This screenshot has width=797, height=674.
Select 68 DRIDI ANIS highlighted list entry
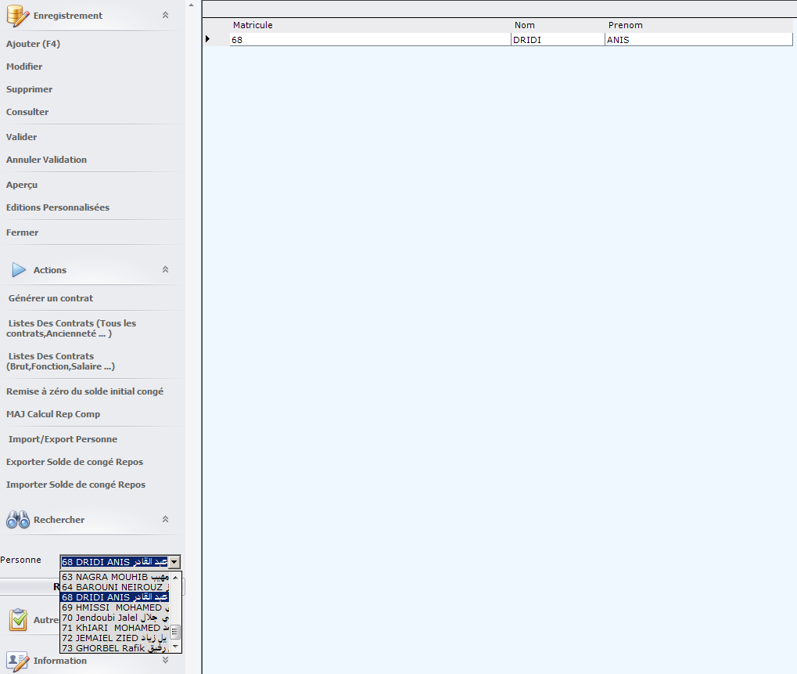coord(115,597)
